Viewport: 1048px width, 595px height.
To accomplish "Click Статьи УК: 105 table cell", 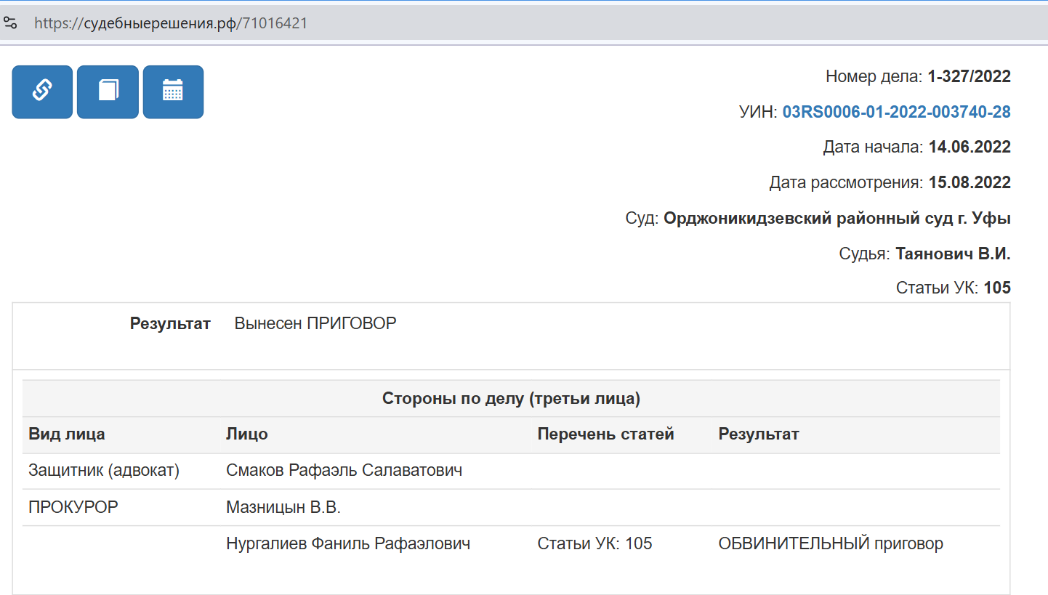I will (x=595, y=543).
